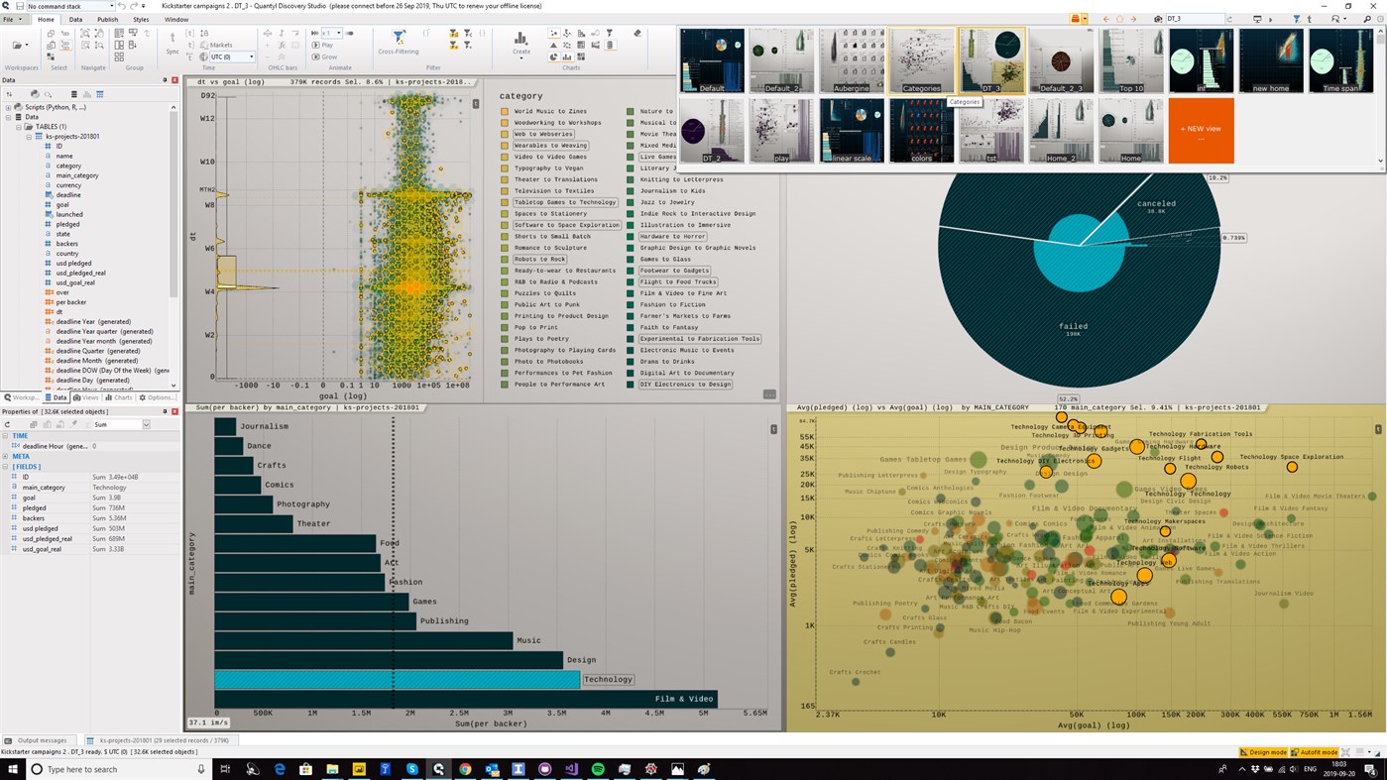Screen dimensions: 1387x780
Task: Open the Publish menu
Action: pyautogui.click(x=106, y=19)
